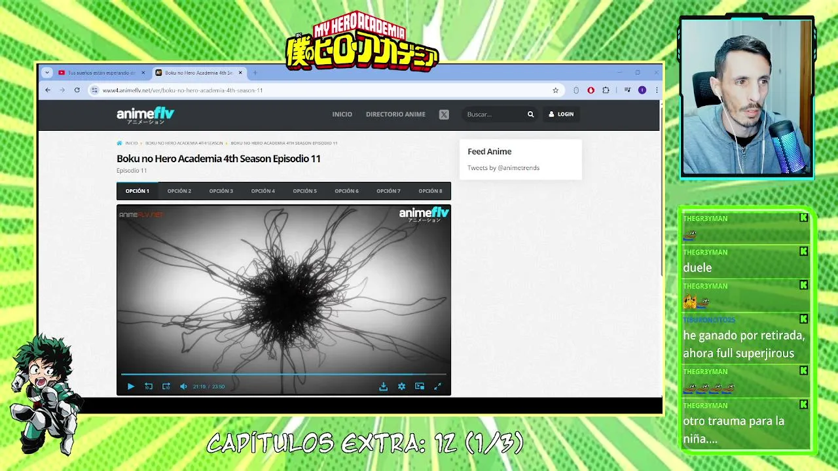
Task: Open the INICIO navigation link
Action: coord(342,114)
